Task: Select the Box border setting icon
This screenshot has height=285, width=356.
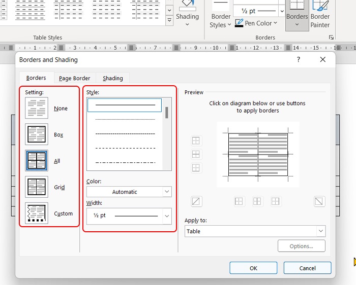Action: 37,134
